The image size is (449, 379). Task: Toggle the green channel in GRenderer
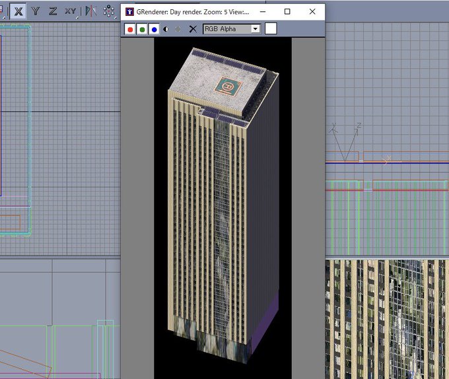click(142, 29)
